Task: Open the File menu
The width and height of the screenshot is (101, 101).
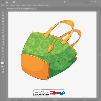Action: 3,5
